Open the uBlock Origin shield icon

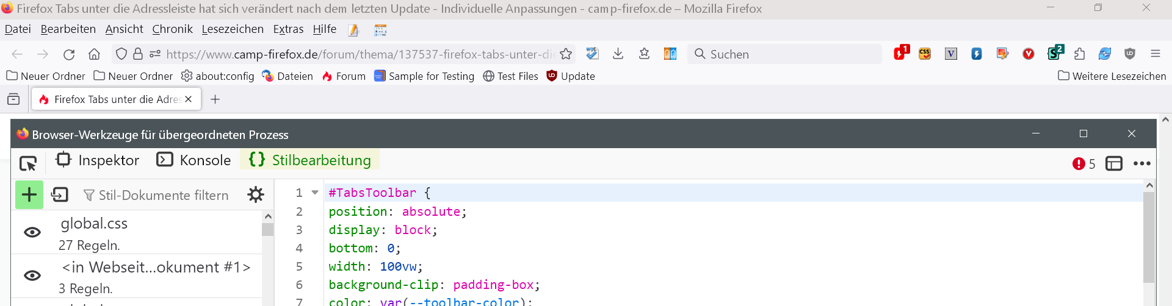point(1130,54)
